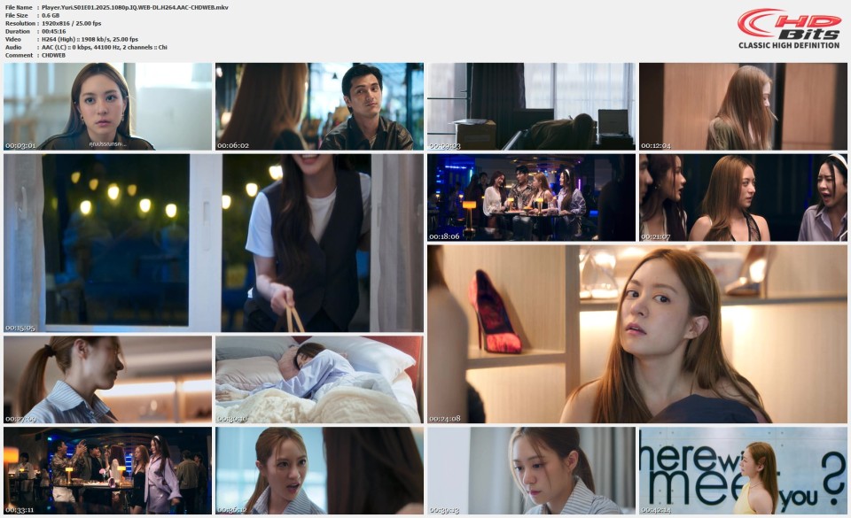Open the sleeping-in-bed scene thumbnail
851x518 pixels.
pos(317,378)
